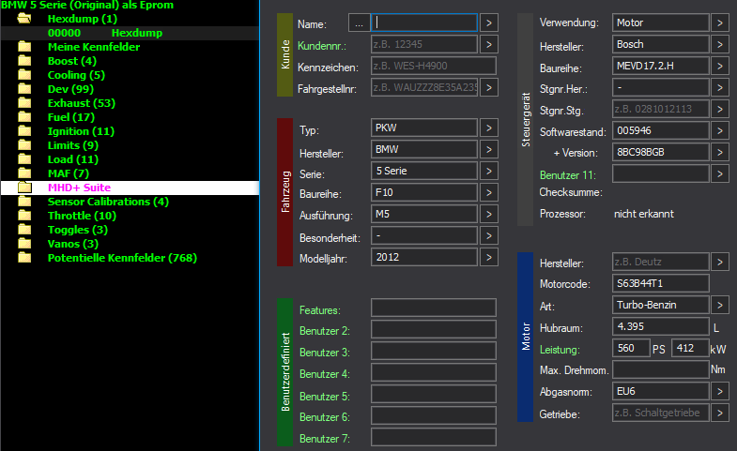
Task: Click the Benutzer 2 input field
Action: 434,330
